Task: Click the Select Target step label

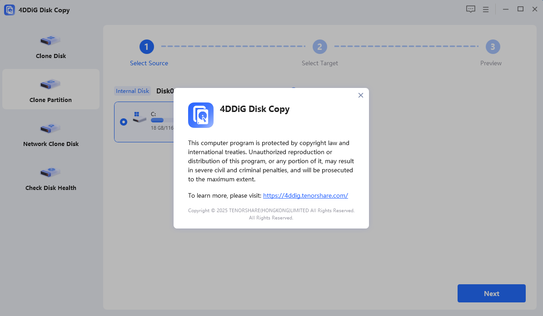Action: 319,63
